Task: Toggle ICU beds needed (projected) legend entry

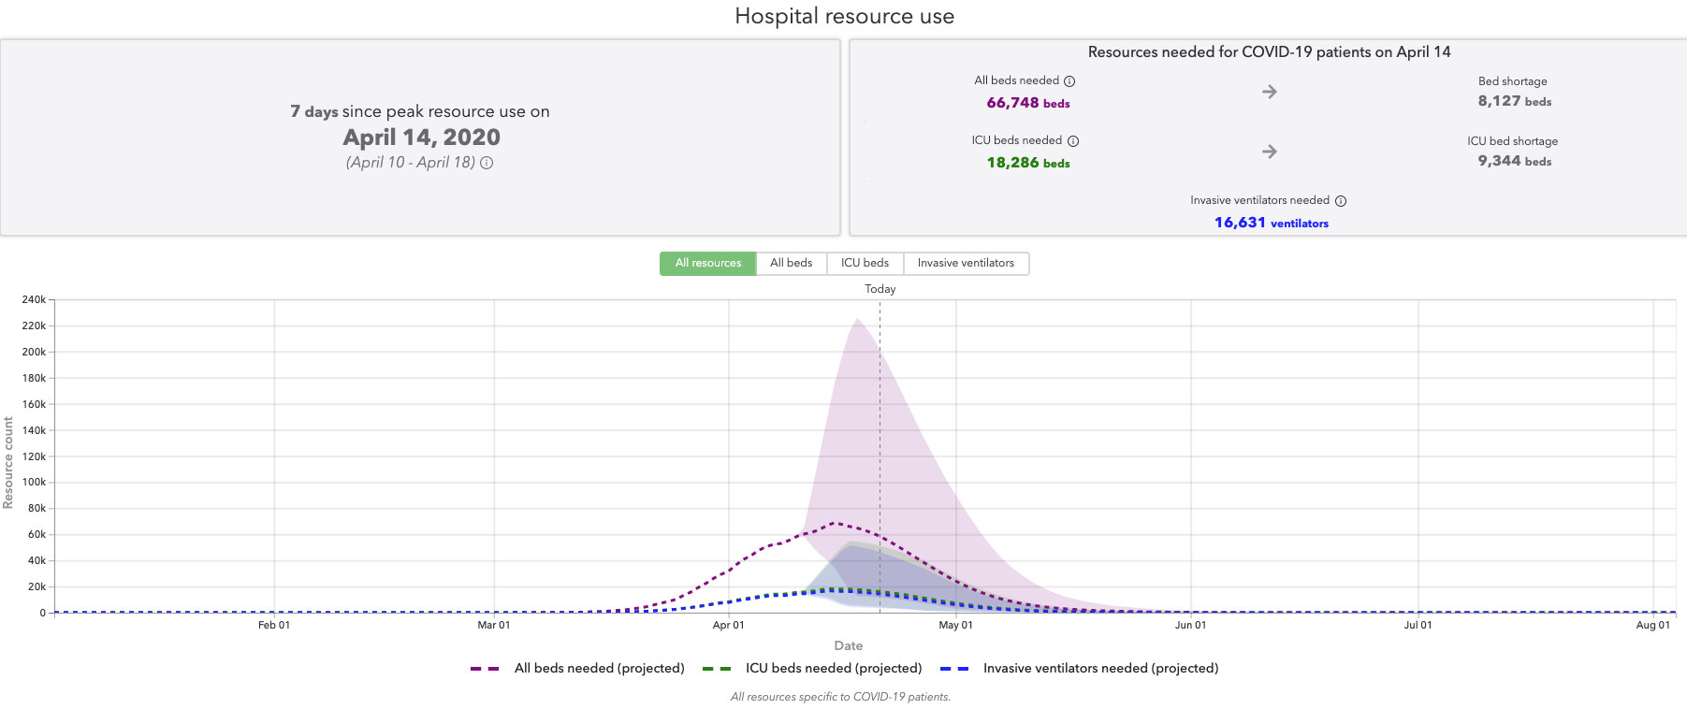Action: click(x=833, y=669)
